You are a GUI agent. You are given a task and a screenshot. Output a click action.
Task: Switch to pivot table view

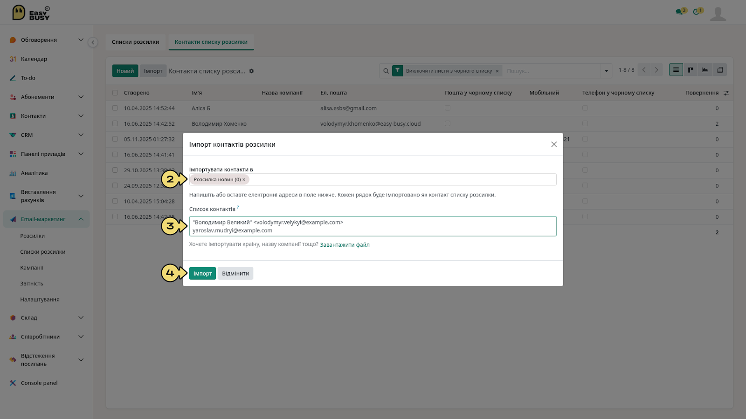click(720, 70)
